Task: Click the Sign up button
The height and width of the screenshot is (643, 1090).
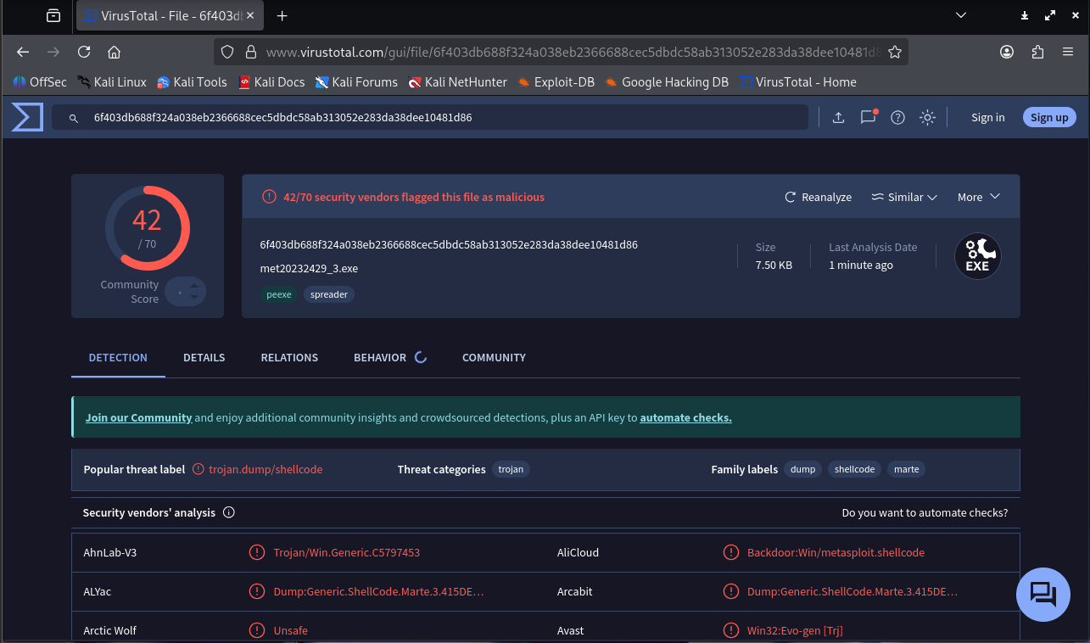Action: 1049,117
